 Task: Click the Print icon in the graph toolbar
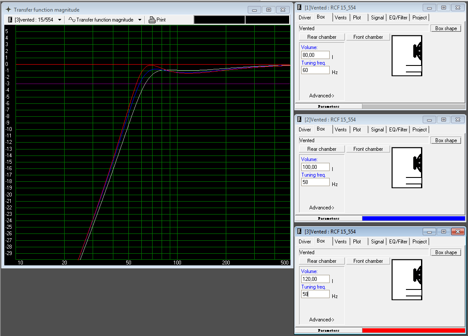pyautogui.click(x=152, y=20)
